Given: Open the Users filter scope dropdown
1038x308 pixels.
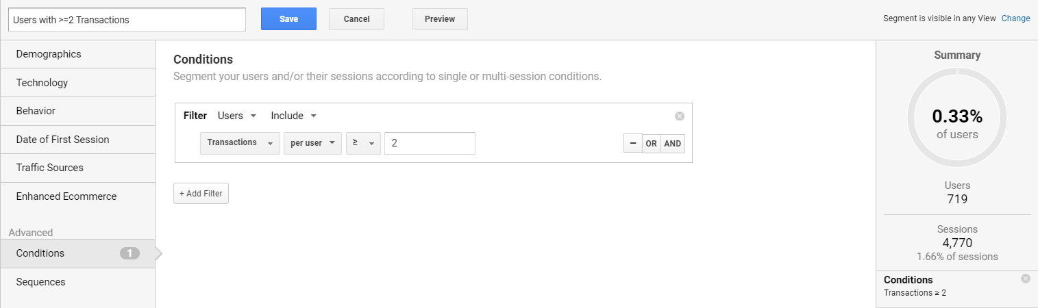Looking at the screenshot, I should 237,116.
